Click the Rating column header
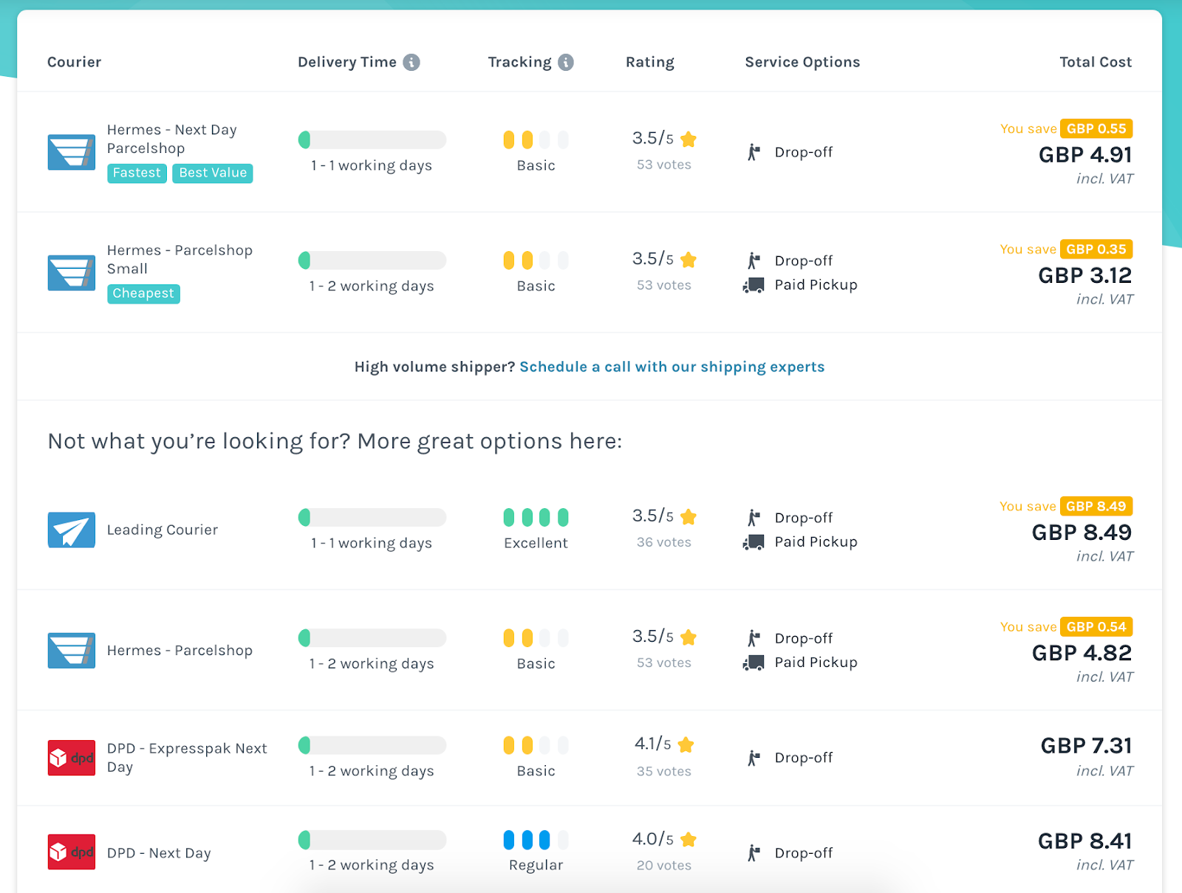 (650, 63)
